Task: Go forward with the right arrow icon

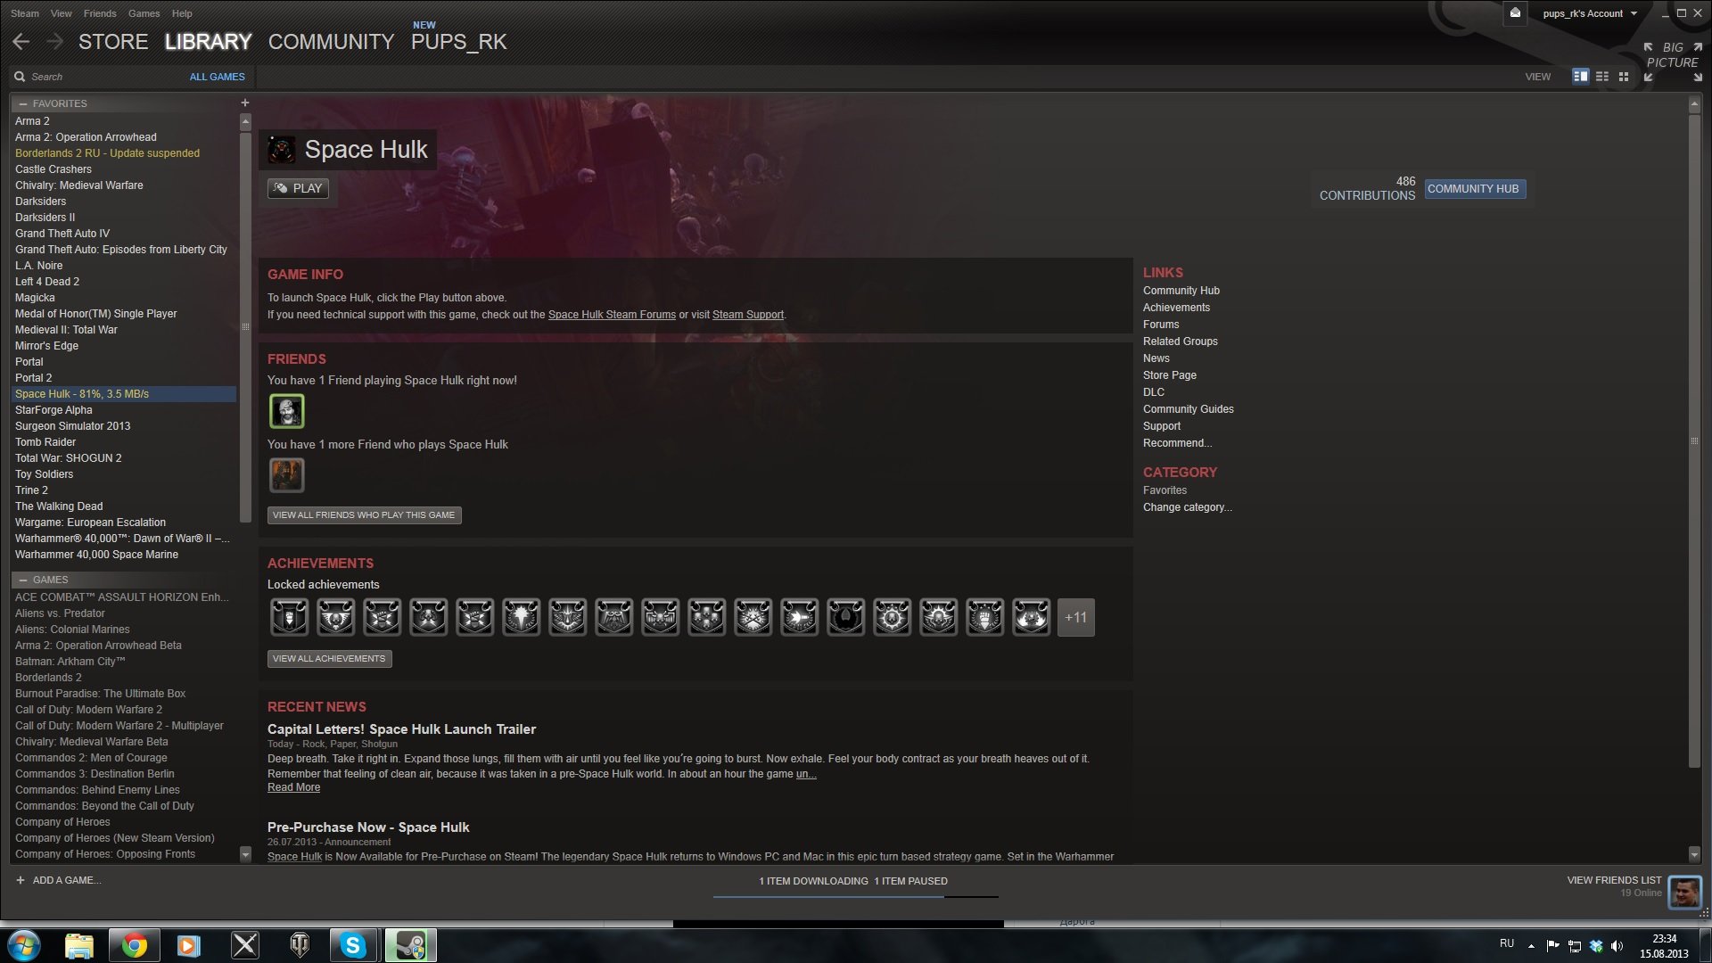Action: [55, 42]
